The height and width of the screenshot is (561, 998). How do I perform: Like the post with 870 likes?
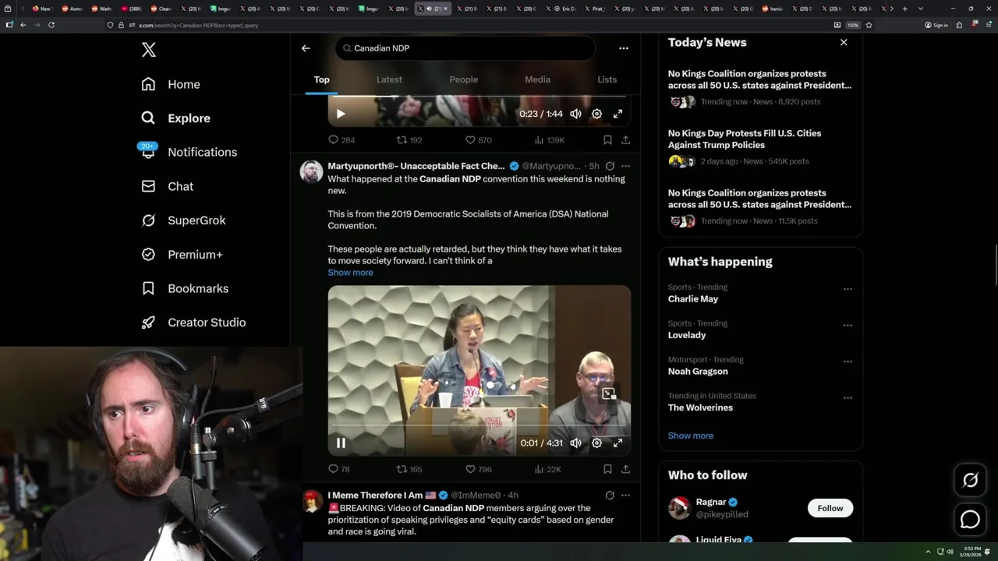[x=478, y=140]
